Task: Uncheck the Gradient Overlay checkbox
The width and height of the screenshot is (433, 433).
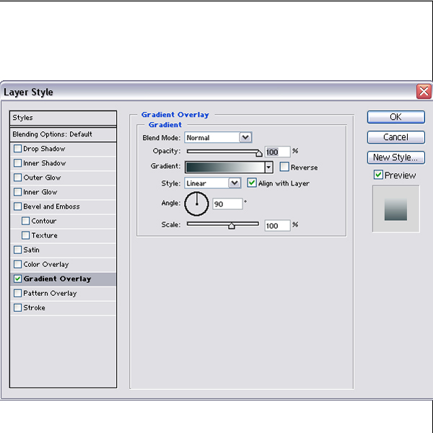Action: click(x=17, y=279)
